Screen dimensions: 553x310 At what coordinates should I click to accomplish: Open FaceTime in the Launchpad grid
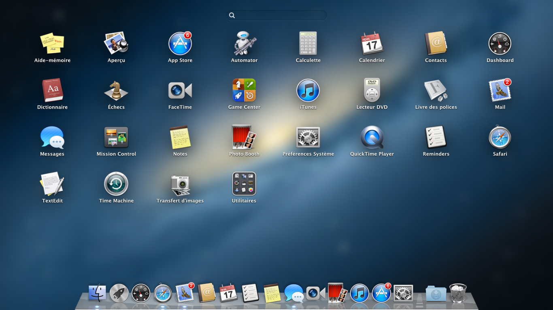coord(180,90)
